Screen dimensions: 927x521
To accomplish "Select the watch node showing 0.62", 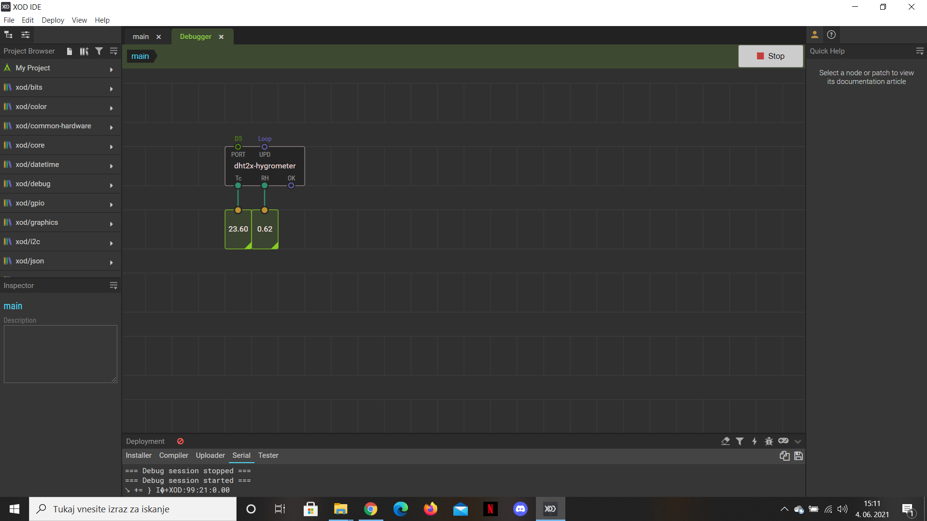I will tap(265, 229).
